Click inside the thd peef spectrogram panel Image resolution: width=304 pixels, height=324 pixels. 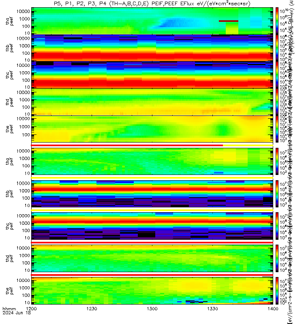click(152, 102)
